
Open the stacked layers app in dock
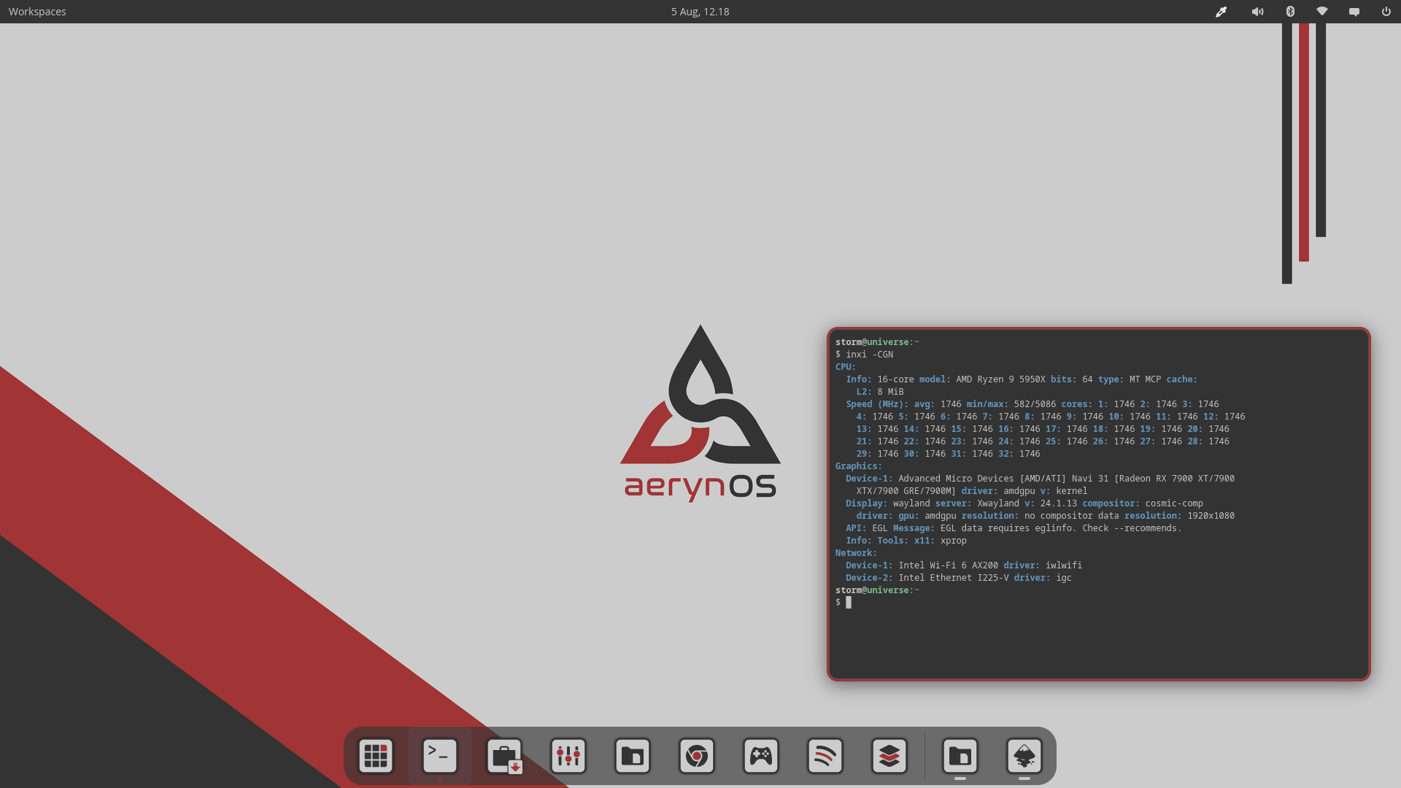(889, 756)
